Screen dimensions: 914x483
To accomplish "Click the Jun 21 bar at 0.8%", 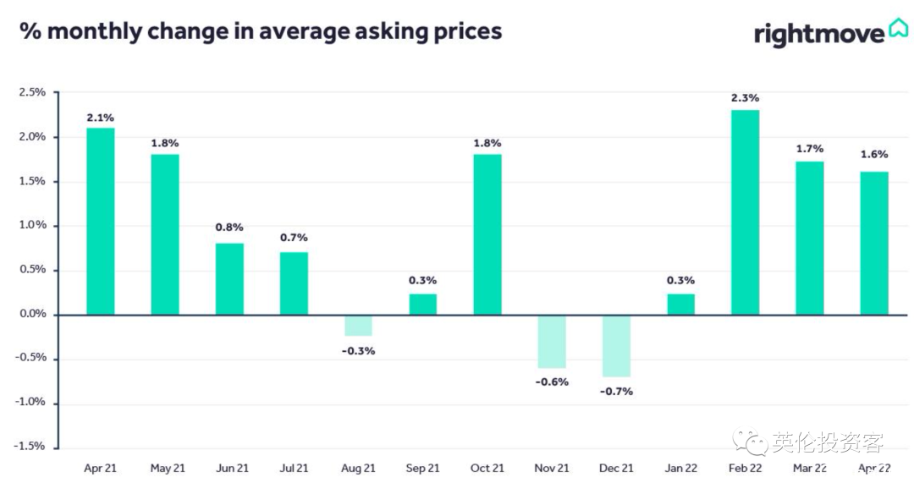I will tap(229, 279).
